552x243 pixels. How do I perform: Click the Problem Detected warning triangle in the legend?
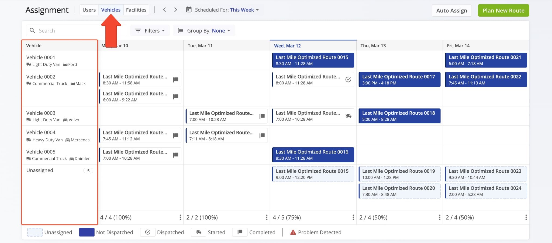click(293, 232)
